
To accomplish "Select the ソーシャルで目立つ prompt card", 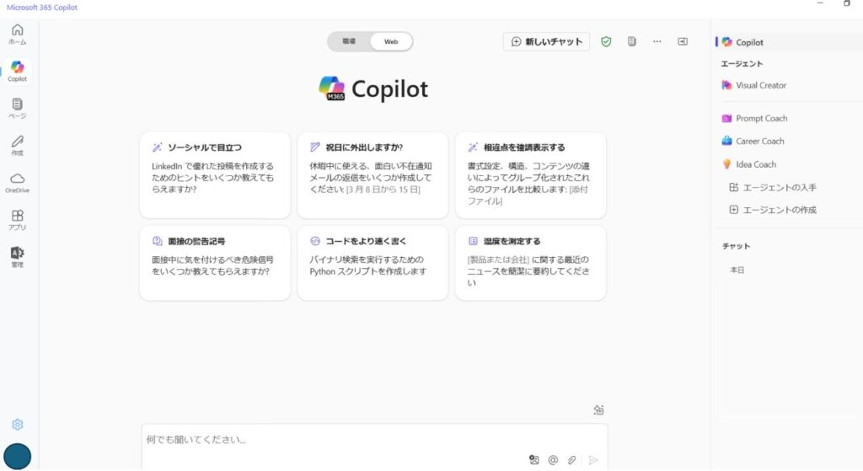I will 215,175.
